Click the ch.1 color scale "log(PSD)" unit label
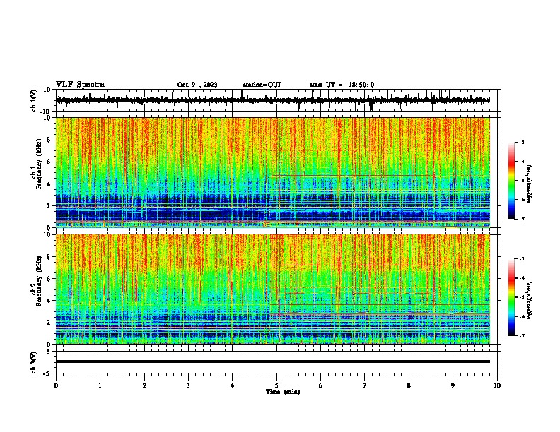Viewport: 560px width, 432px height. [x=530, y=184]
